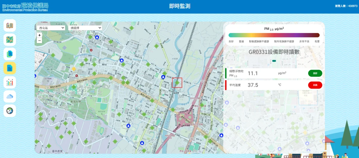Click the 有害 legend label
The image size is (359, 158).
point(317,42)
